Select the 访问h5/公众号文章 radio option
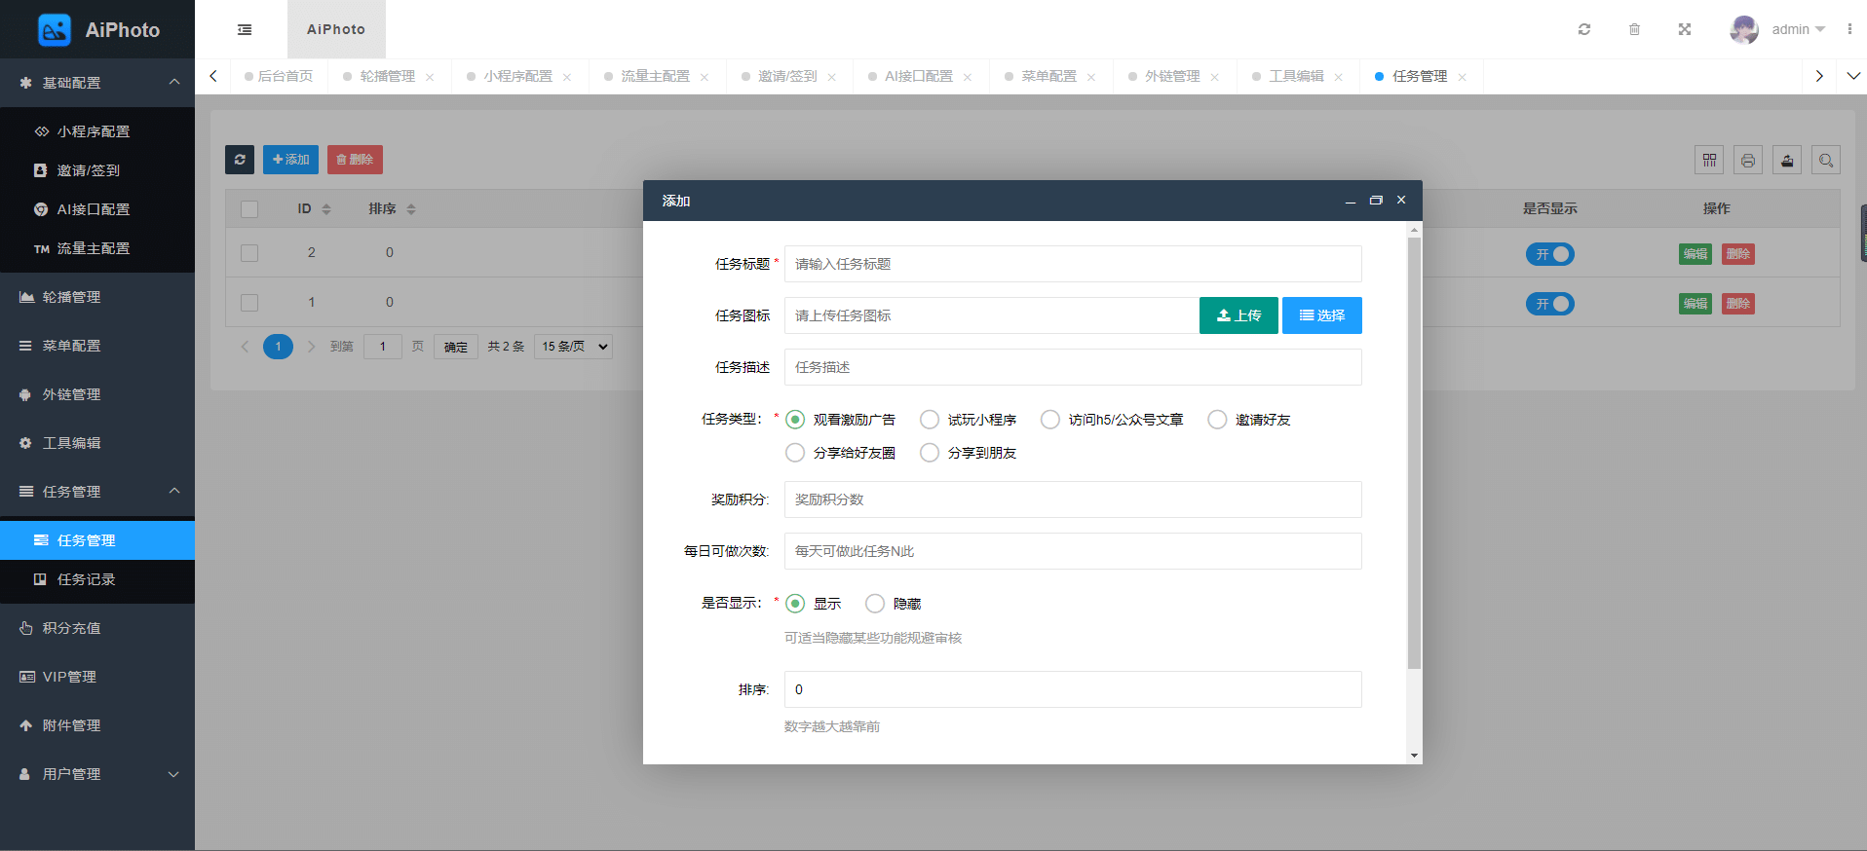 point(1050,420)
